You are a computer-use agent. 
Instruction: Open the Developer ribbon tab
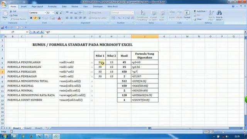point(98,7)
